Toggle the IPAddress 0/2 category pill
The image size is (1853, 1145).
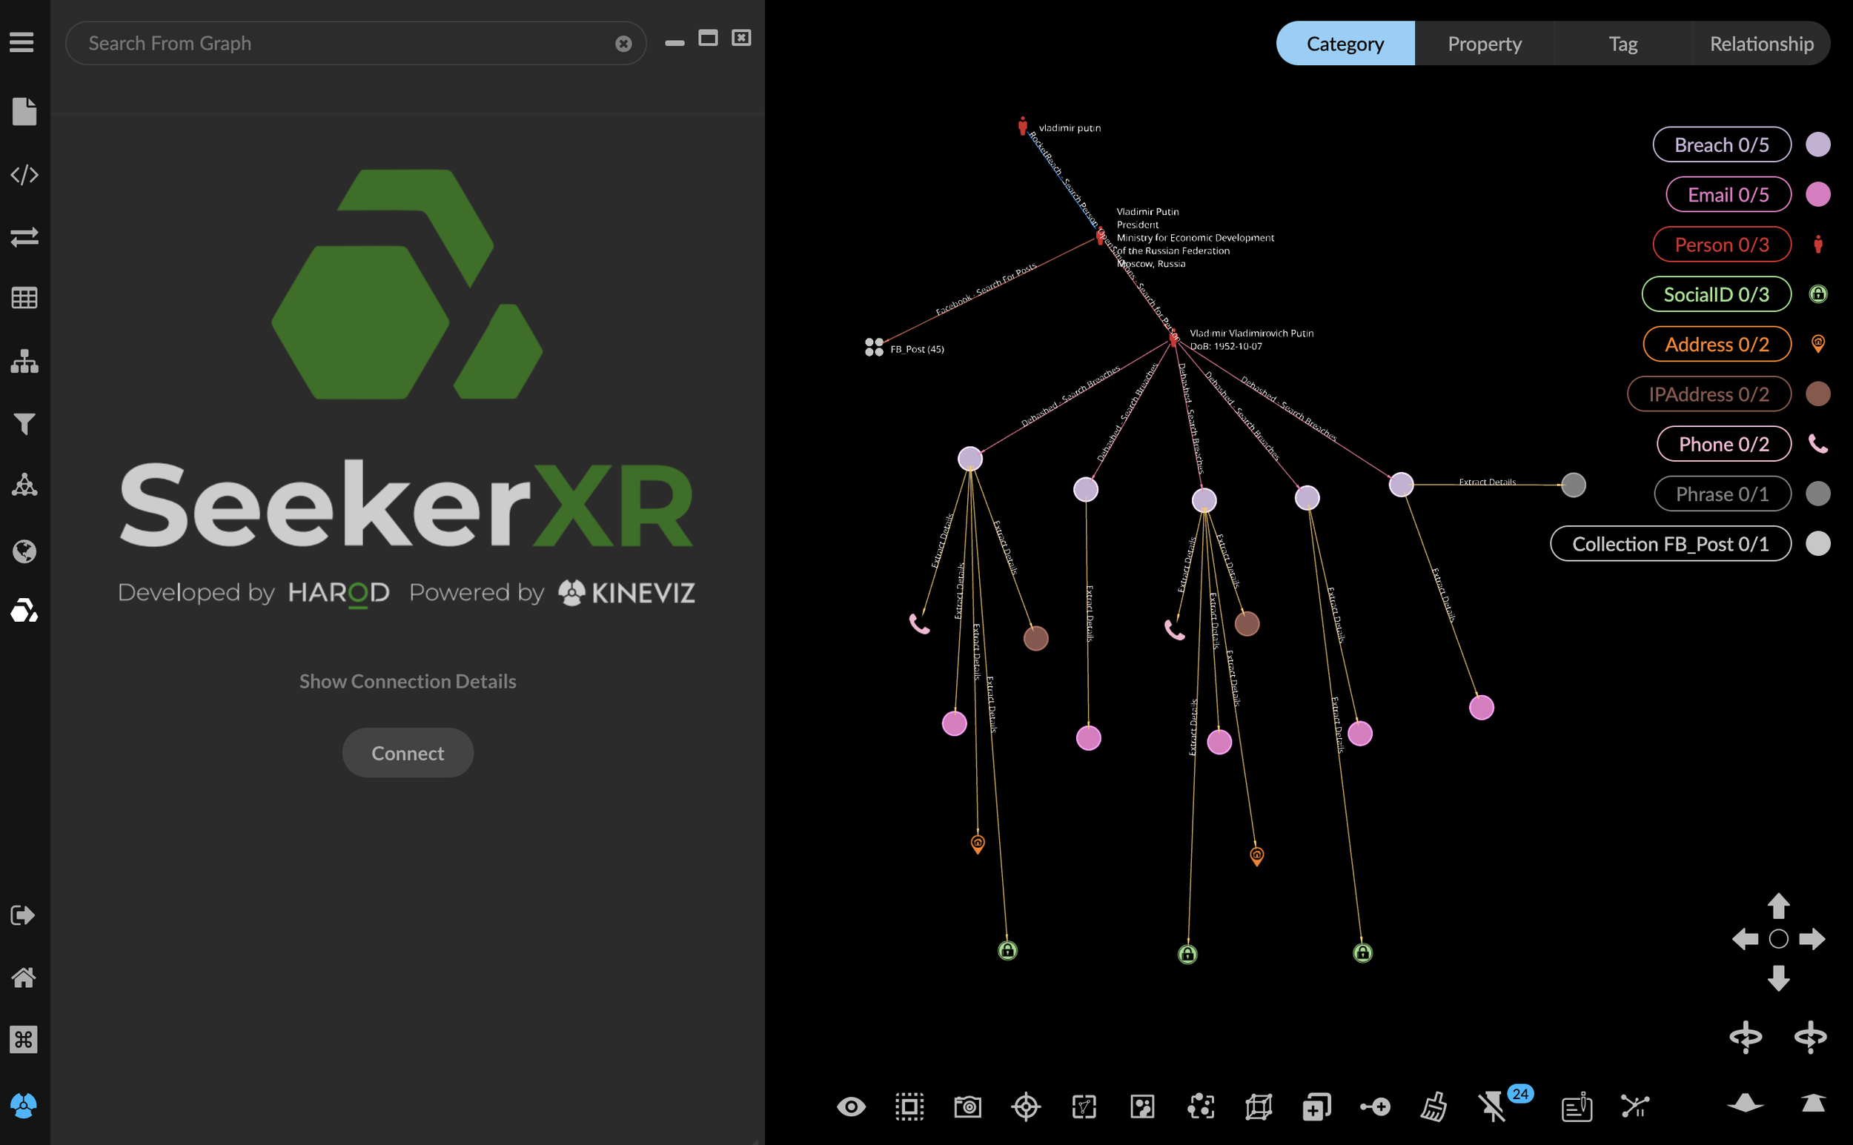point(1709,394)
